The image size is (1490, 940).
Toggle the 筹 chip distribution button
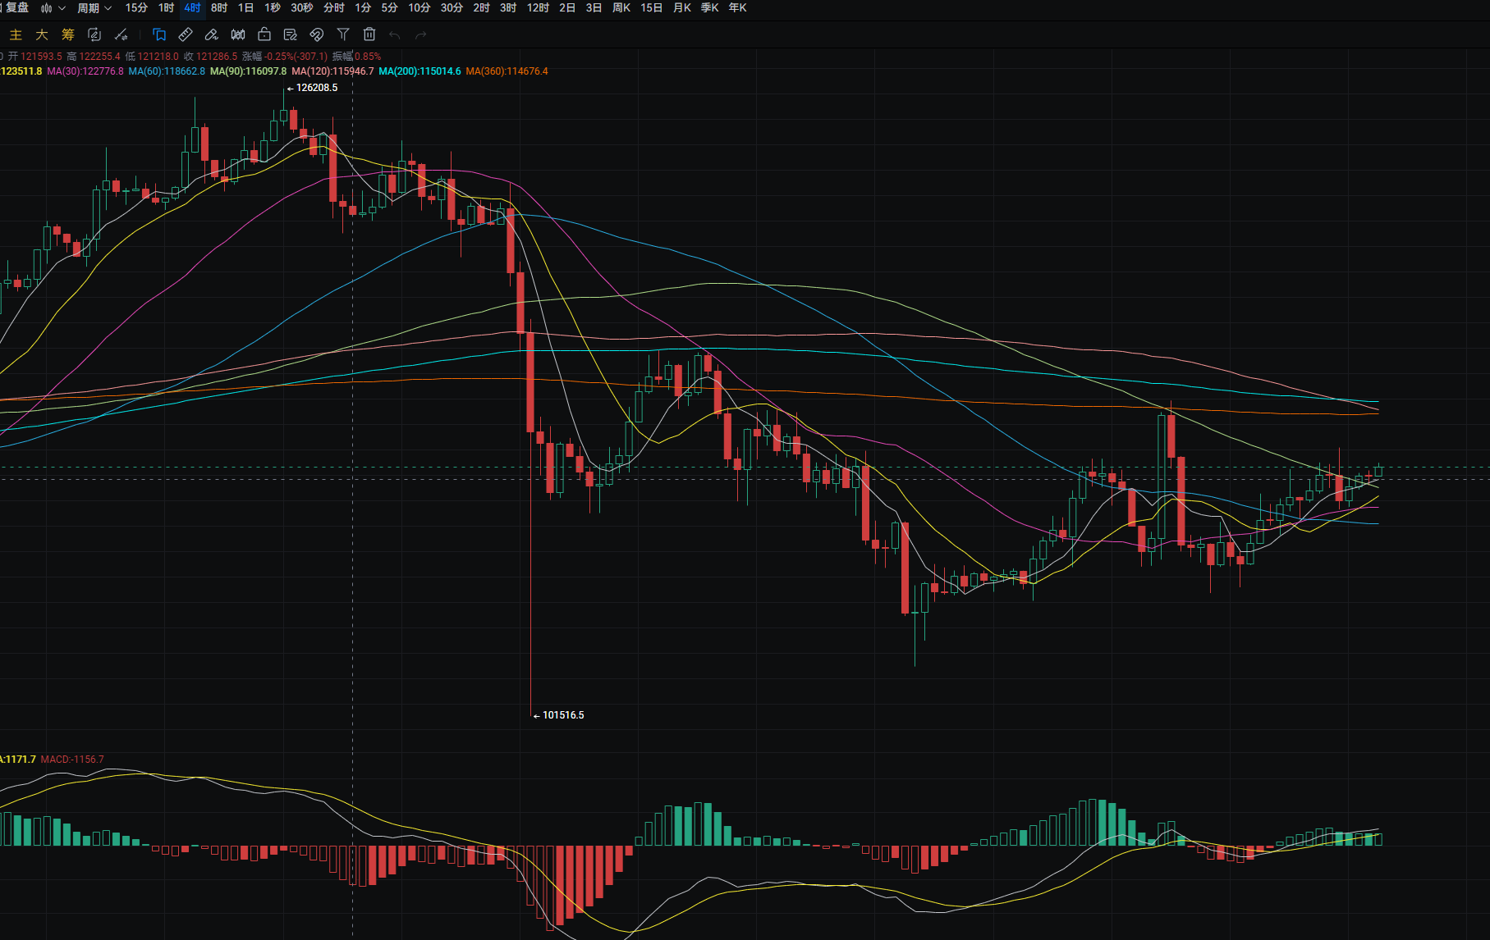pyautogui.click(x=68, y=34)
